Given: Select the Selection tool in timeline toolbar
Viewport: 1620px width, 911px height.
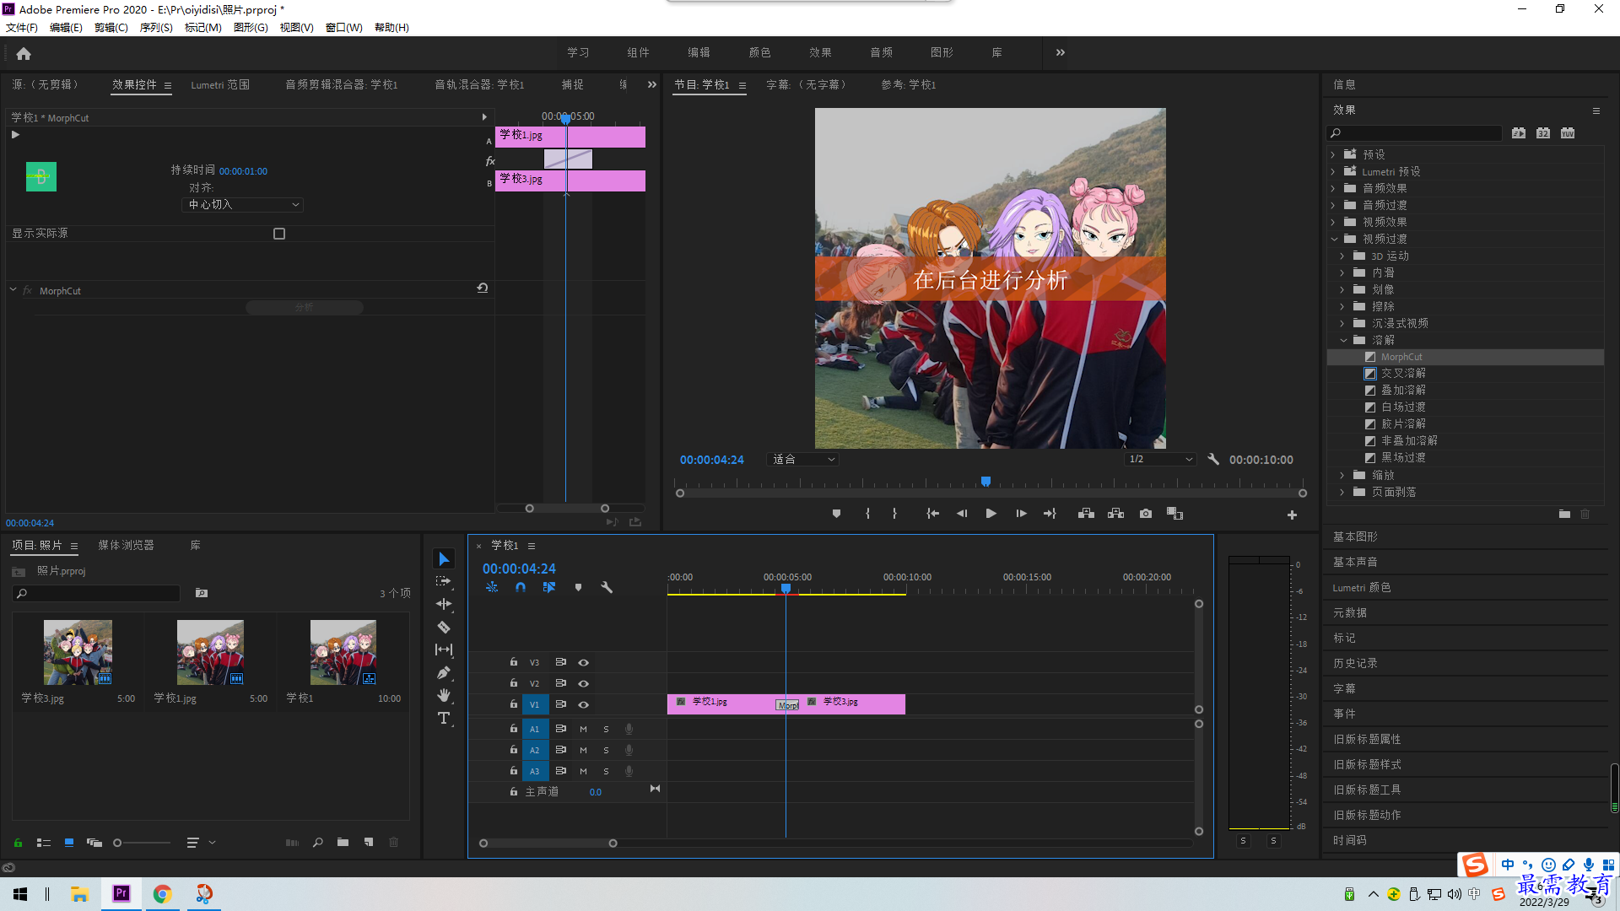Looking at the screenshot, I should tap(444, 559).
